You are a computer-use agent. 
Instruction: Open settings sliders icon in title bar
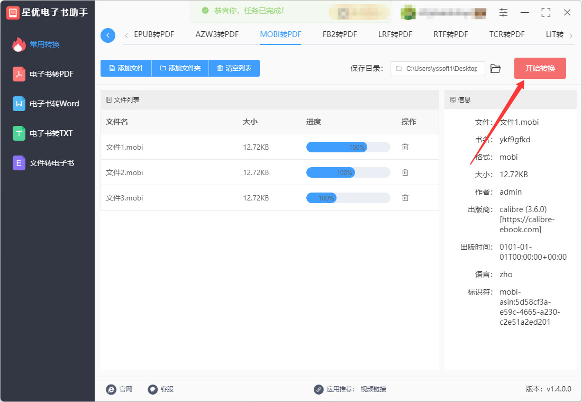point(503,13)
